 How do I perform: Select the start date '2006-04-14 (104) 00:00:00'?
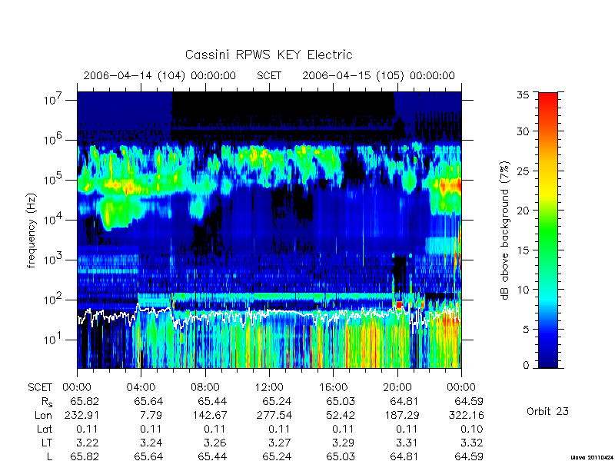pos(160,75)
